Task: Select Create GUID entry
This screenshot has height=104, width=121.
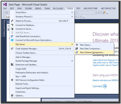Action: [42, 69]
